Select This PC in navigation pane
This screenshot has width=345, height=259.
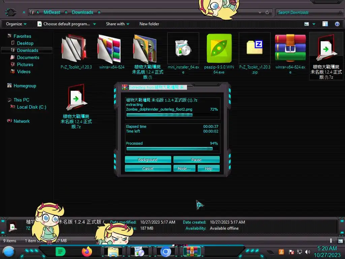point(21,100)
